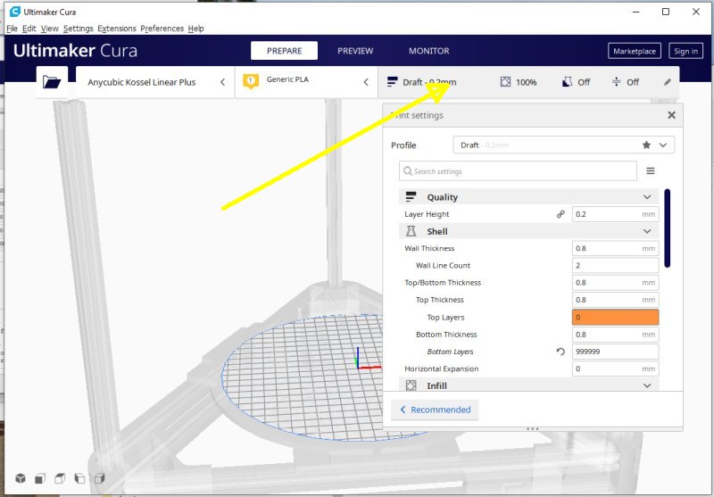The height and width of the screenshot is (497, 714).
Task: Click the Bottom Layers 999999 field
Action: coord(615,352)
